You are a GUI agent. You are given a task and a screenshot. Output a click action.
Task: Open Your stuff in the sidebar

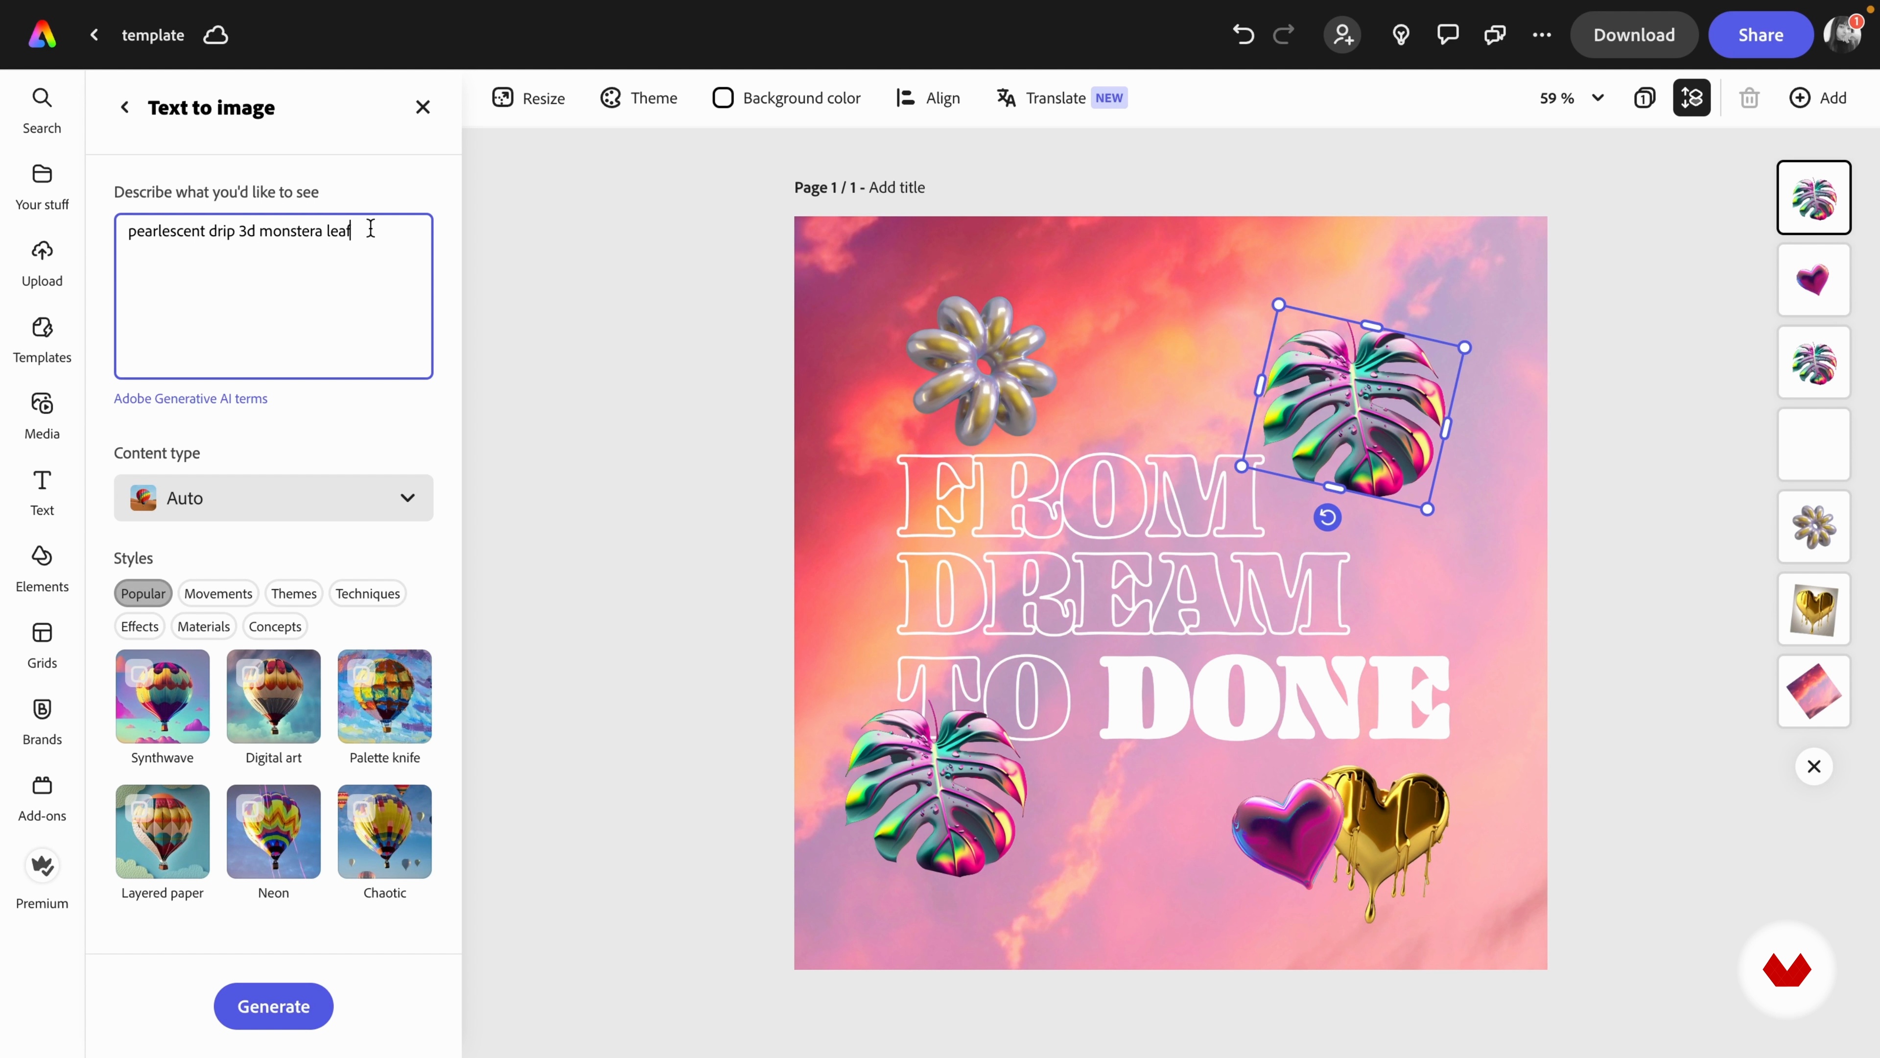point(42,188)
